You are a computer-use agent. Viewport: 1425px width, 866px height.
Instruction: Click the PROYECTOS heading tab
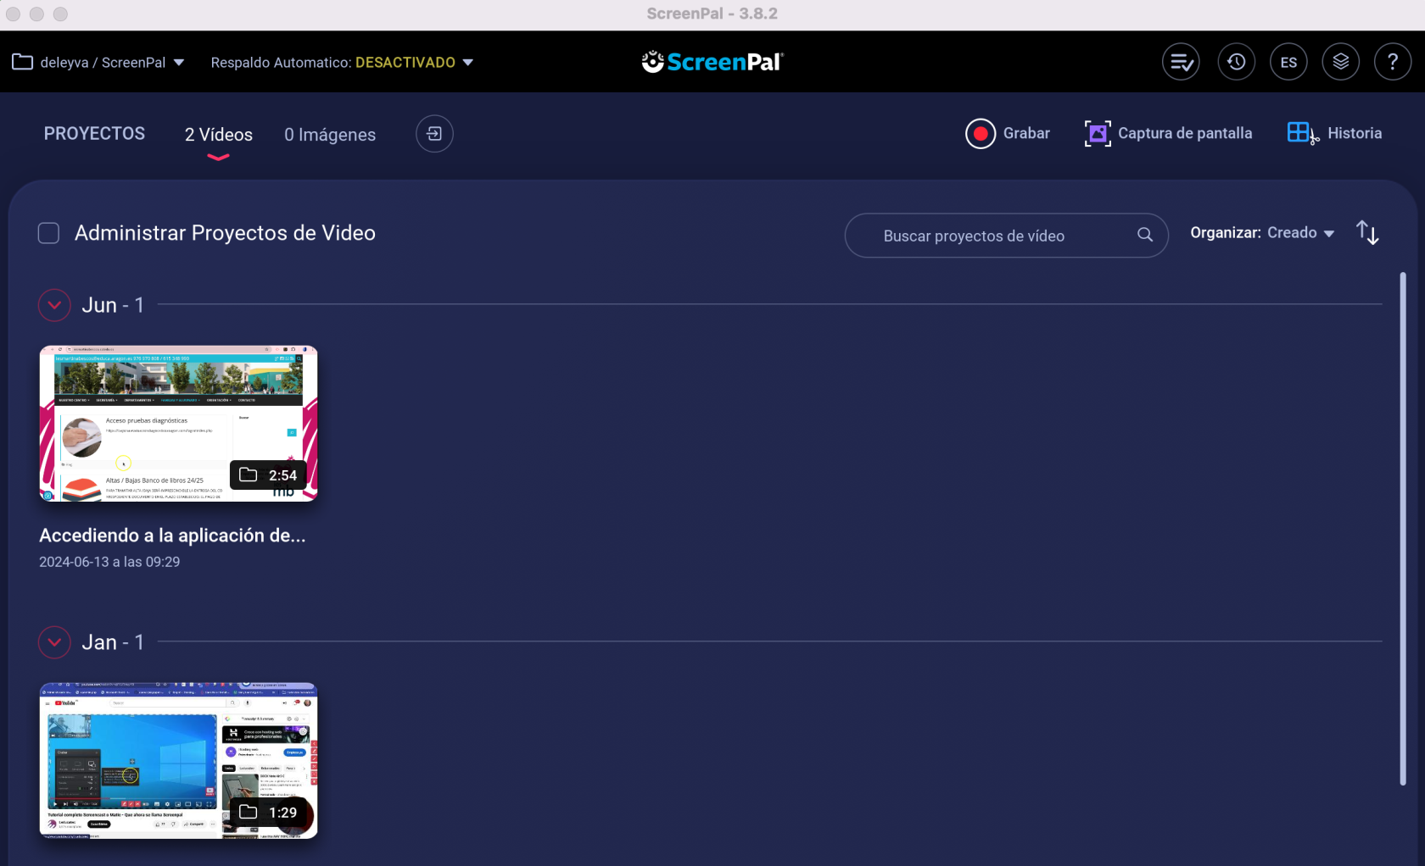click(94, 134)
